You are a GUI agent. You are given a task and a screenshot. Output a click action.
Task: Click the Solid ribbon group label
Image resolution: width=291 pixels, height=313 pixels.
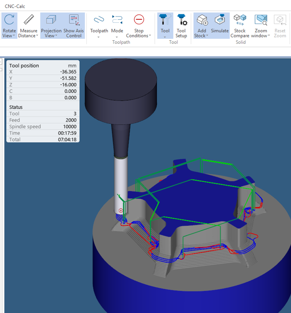tap(241, 42)
